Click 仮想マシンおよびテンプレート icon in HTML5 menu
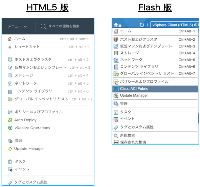 [x=10, y=68]
